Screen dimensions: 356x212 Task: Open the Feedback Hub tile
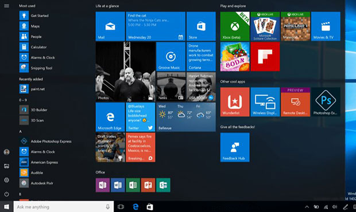pos(235,147)
